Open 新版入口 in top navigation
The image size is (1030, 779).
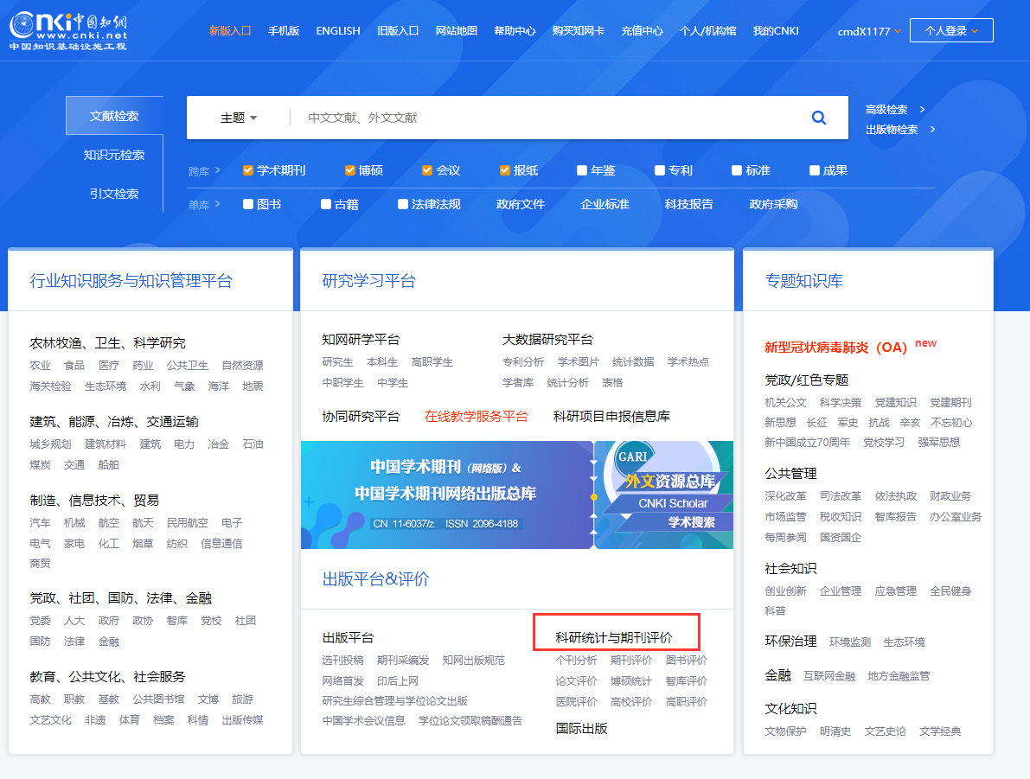tap(230, 31)
